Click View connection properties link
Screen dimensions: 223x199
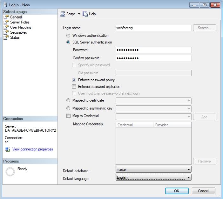pos(32,149)
